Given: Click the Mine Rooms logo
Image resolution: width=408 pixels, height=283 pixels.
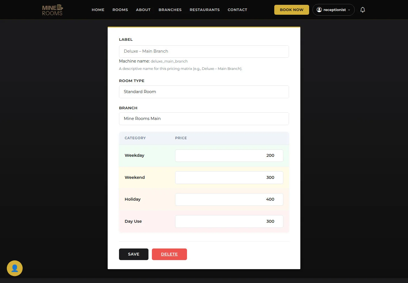Looking at the screenshot, I should coord(52,10).
